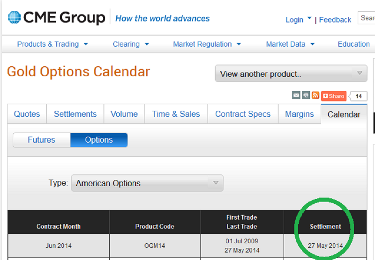Open the Margins tab
This screenshot has width=375, height=260.
[300, 114]
